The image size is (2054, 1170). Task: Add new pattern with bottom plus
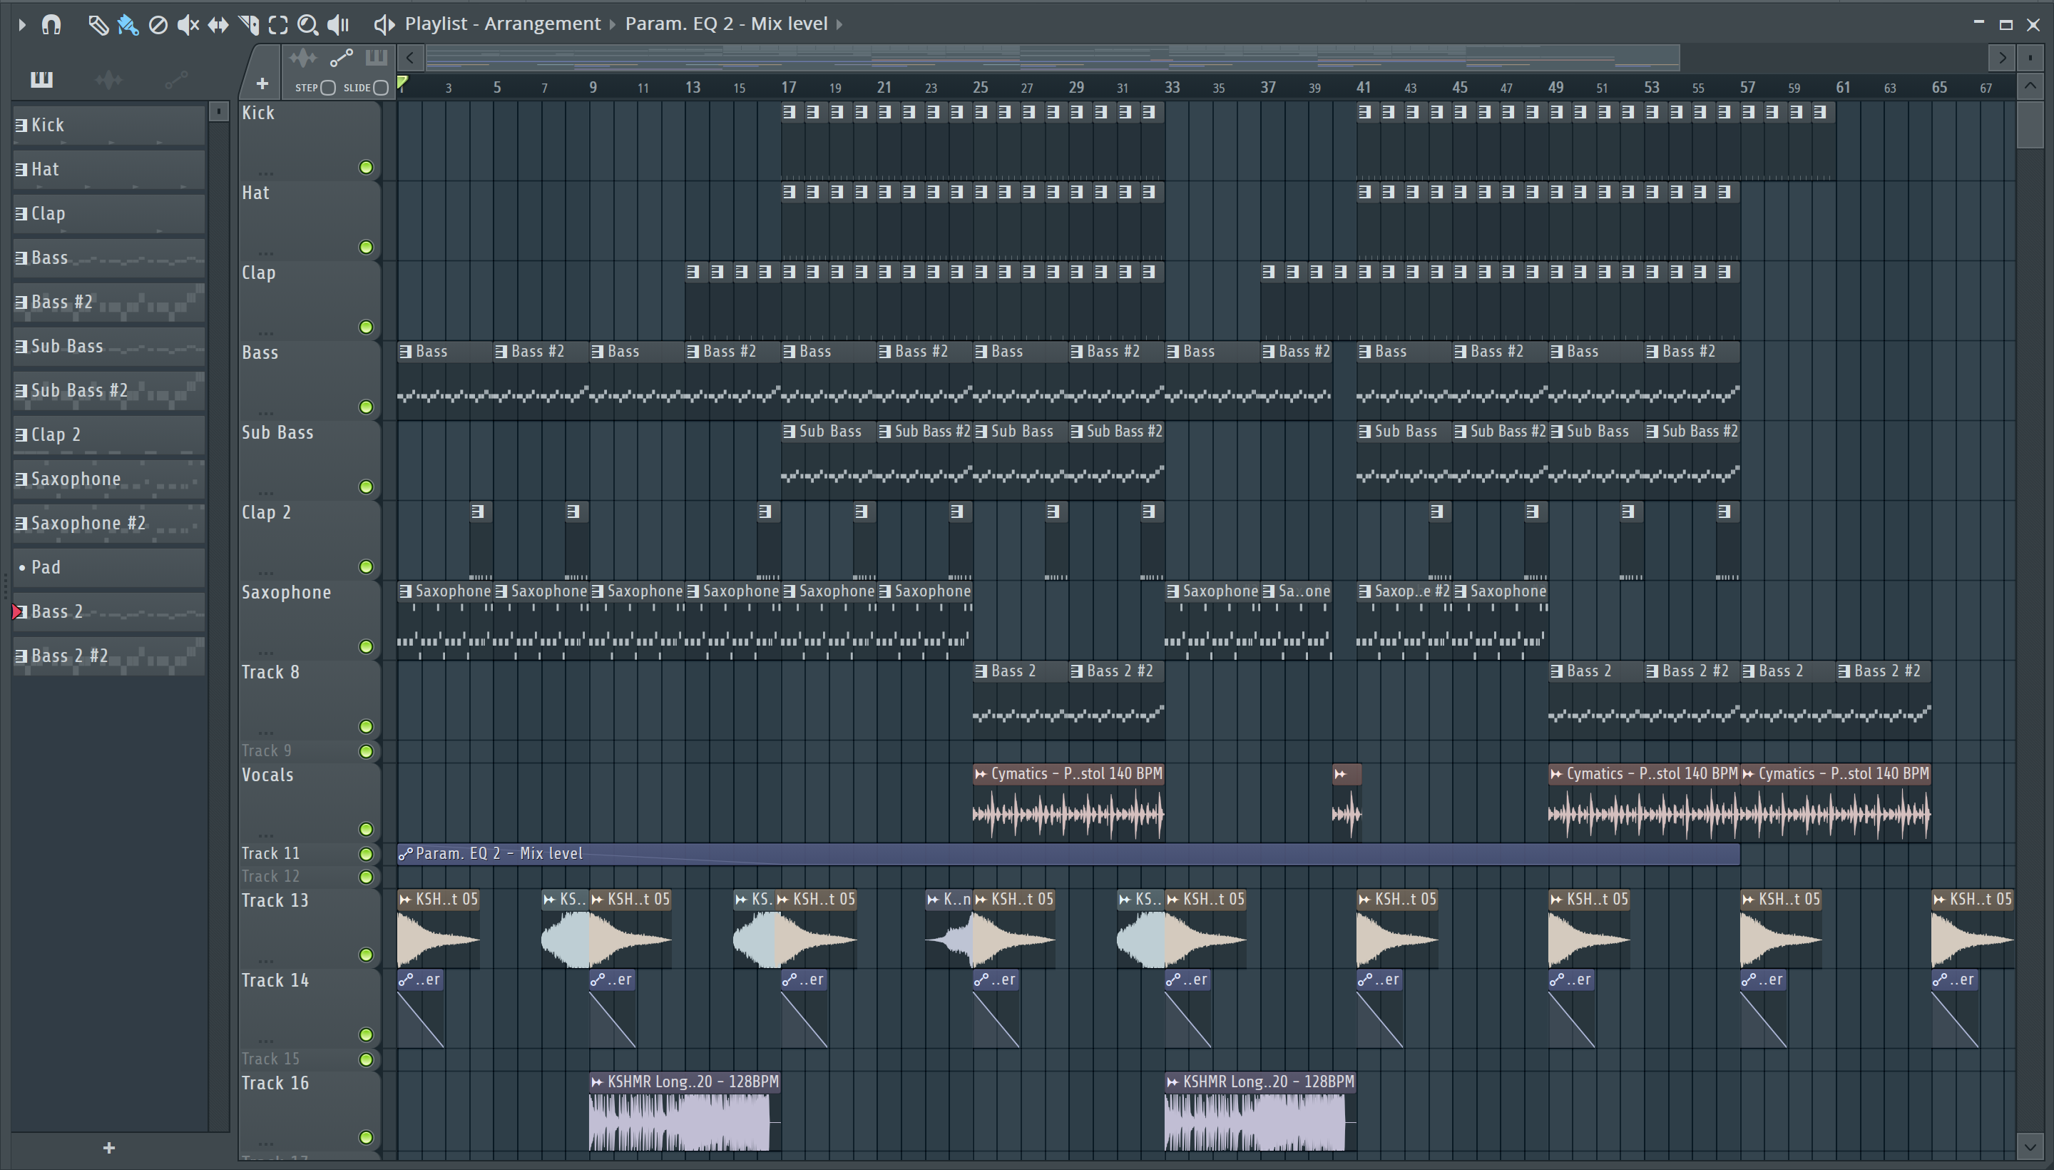point(109,1147)
